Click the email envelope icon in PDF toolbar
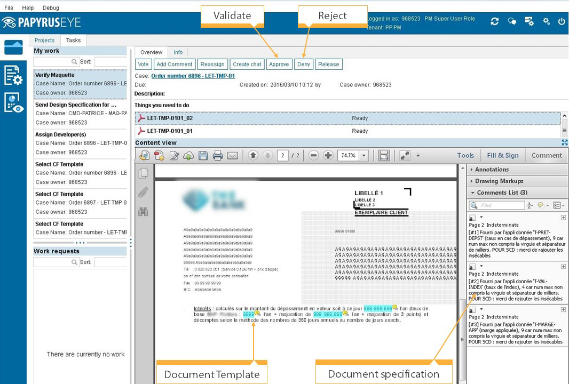Image resolution: width=569 pixels, height=384 pixels. point(232,156)
